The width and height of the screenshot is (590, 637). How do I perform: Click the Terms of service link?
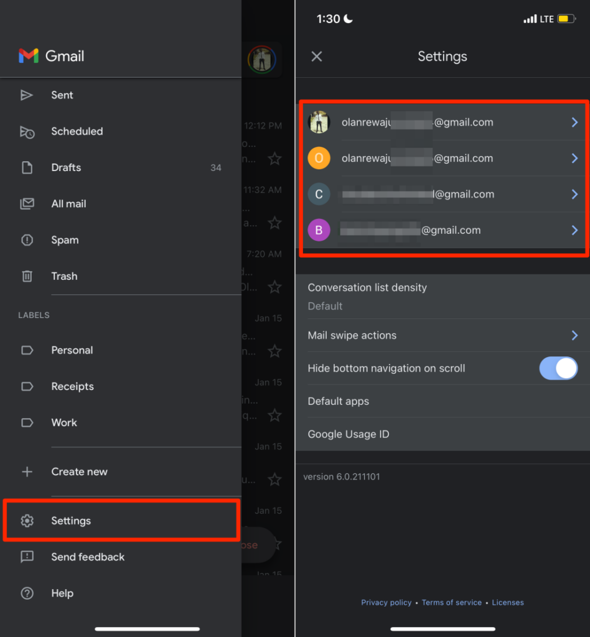tap(452, 602)
